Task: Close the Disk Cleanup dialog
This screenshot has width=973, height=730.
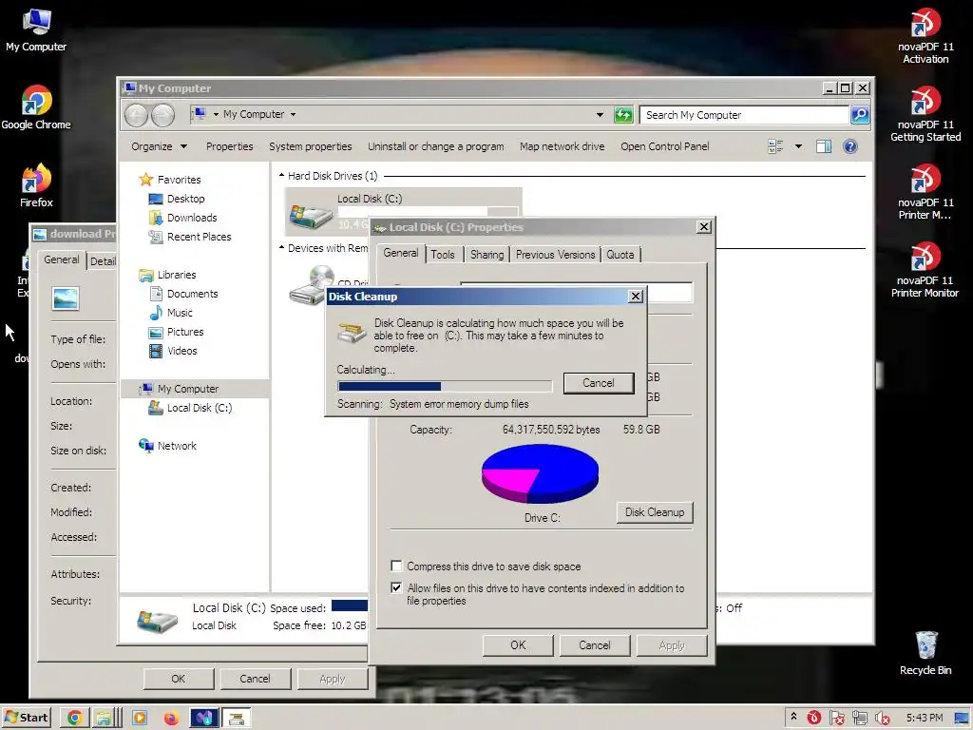Action: [x=636, y=297]
